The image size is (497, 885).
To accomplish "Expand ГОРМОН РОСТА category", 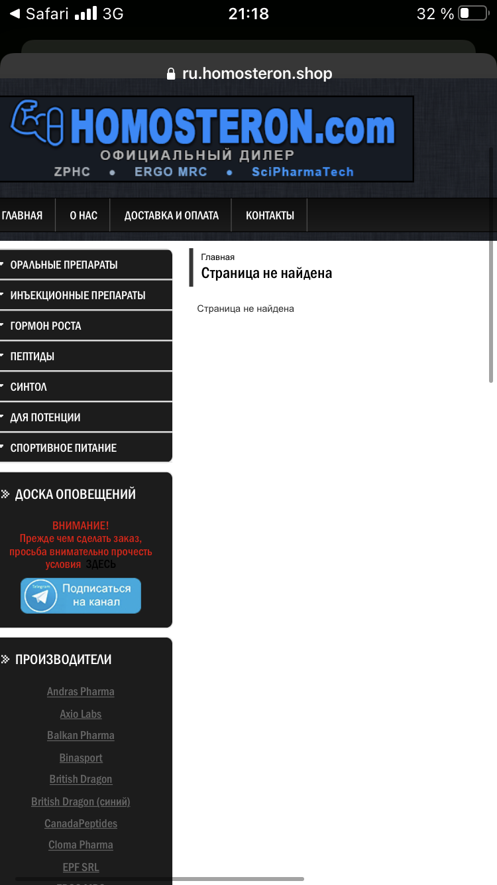I will click(x=86, y=326).
